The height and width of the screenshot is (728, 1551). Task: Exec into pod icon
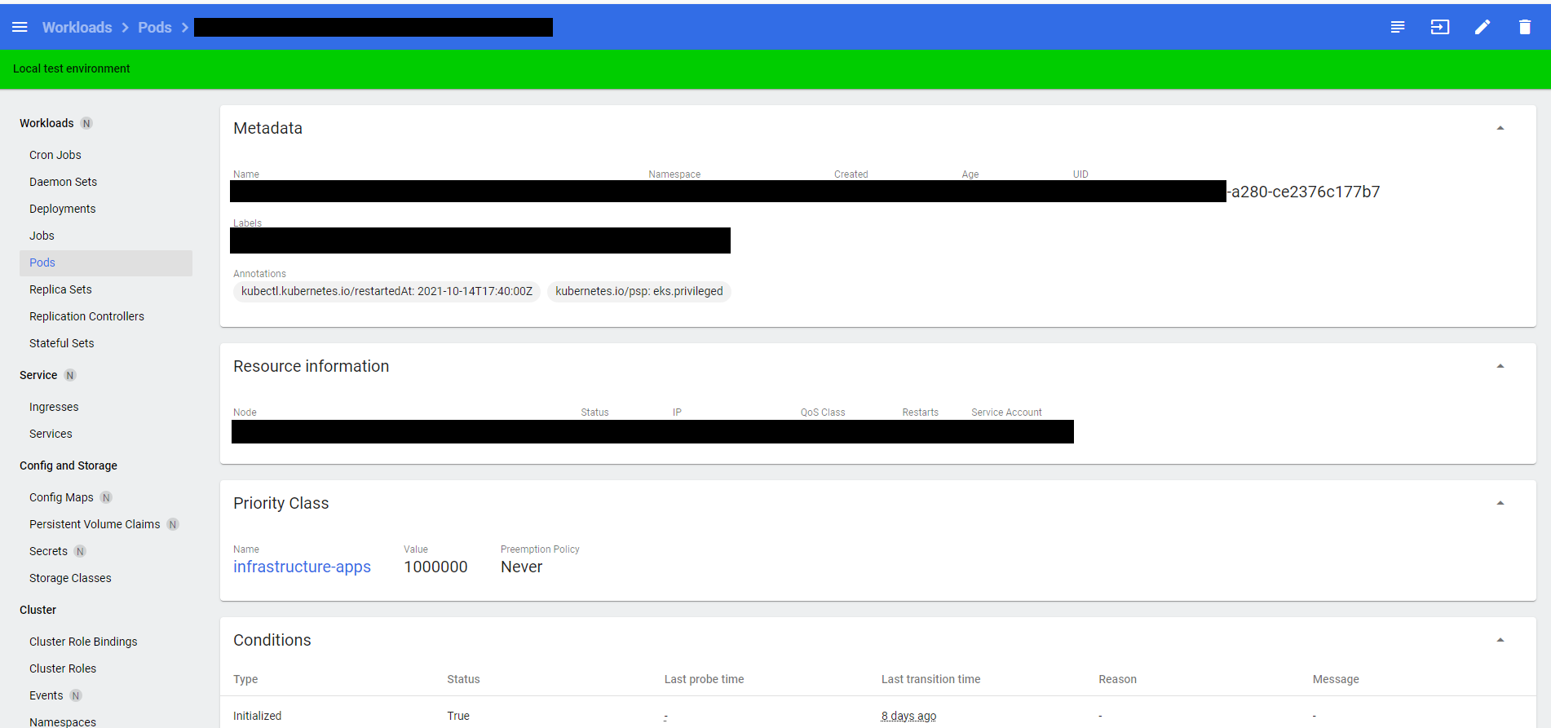[x=1440, y=27]
